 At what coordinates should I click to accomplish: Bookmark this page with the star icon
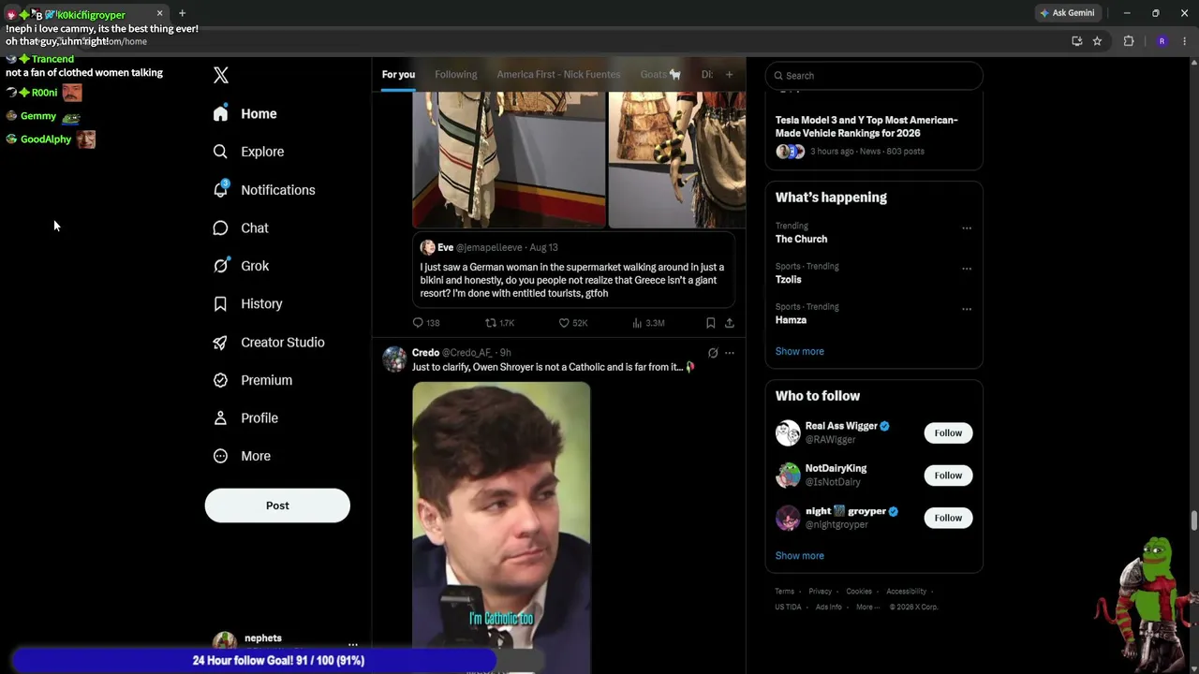pos(1097,41)
